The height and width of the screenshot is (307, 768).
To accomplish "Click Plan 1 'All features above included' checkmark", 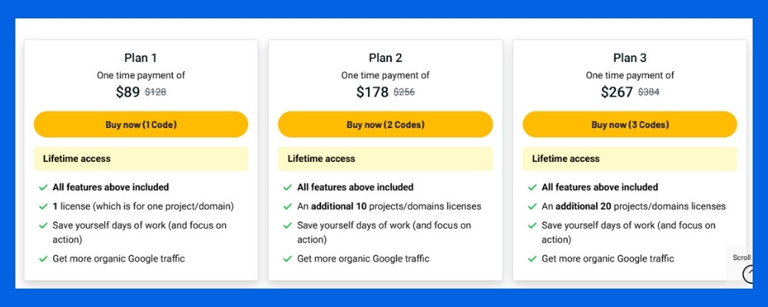I will point(43,187).
